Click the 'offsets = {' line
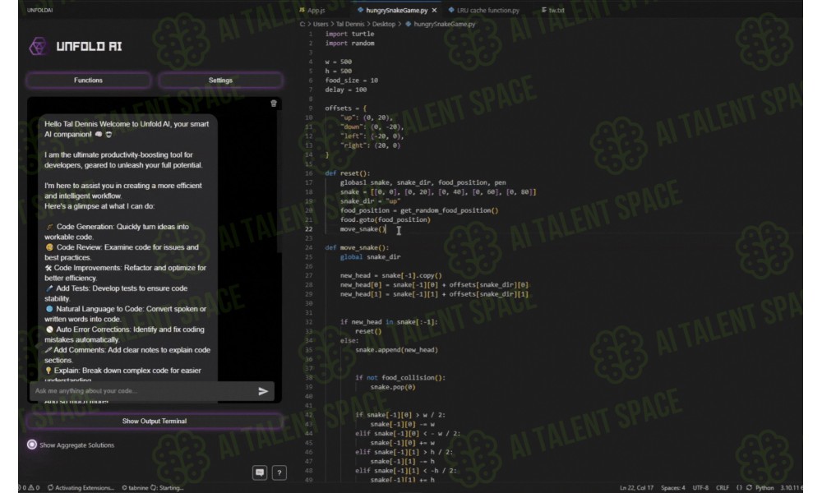This screenshot has width=822, height=493. (x=345, y=108)
